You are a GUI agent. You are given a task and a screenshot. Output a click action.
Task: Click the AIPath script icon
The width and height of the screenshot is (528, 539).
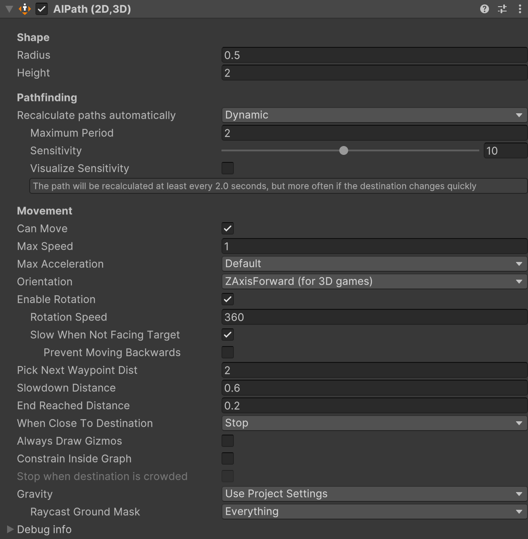tap(25, 9)
